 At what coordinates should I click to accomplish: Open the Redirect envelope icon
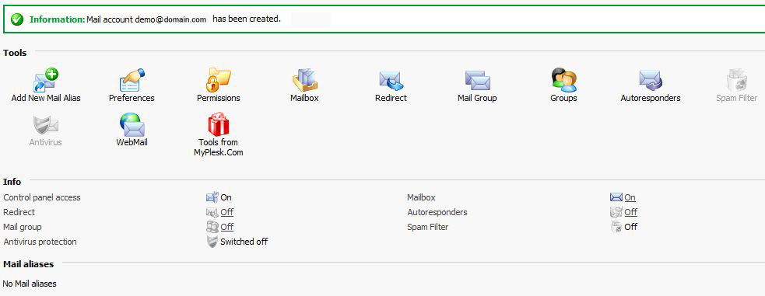[391, 80]
